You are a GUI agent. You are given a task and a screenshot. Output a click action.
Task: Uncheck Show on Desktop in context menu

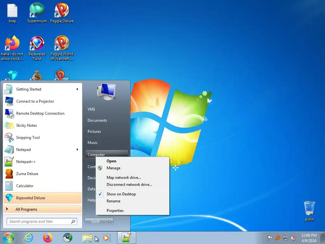point(133,194)
